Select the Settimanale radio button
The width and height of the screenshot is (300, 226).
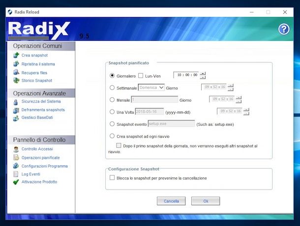[x=112, y=87]
